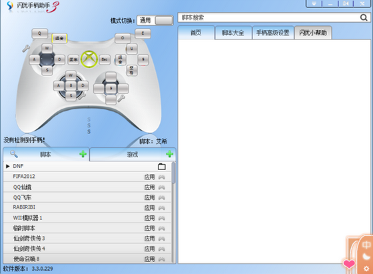Click the compact mode title bar icon
The height and width of the screenshot is (274, 373).
click(346, 3)
